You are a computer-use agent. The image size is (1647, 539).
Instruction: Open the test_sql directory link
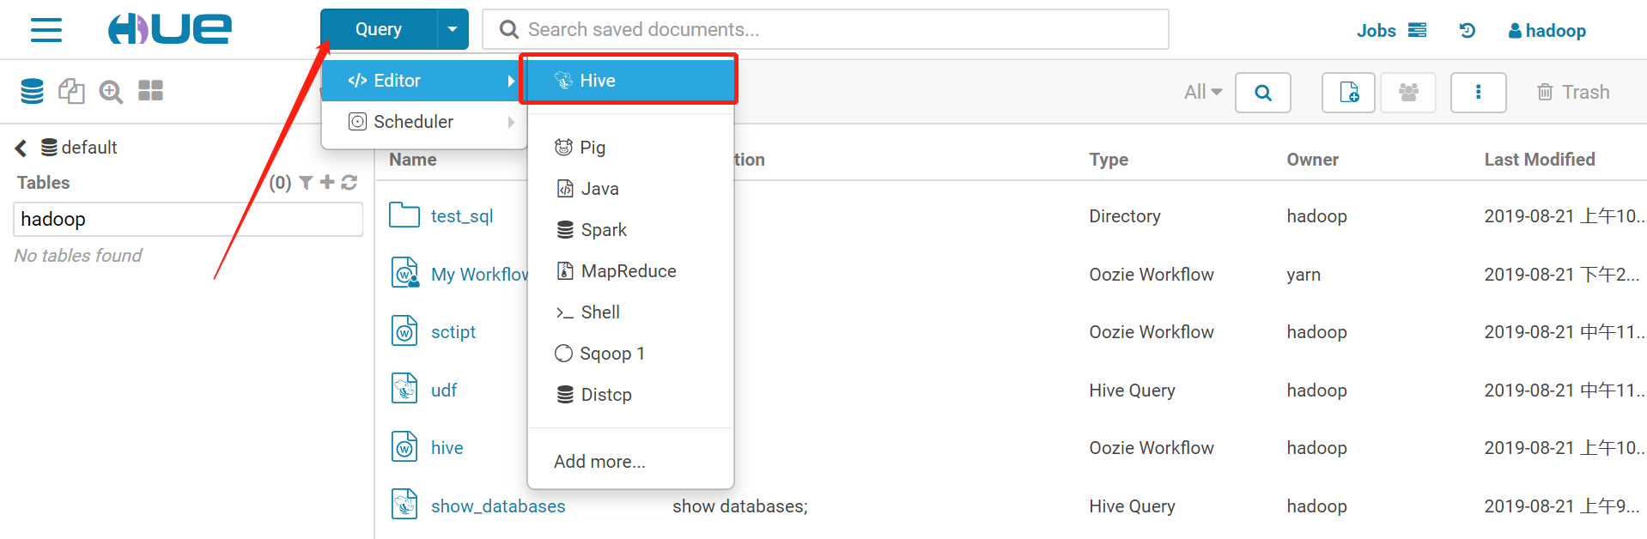pos(462,216)
